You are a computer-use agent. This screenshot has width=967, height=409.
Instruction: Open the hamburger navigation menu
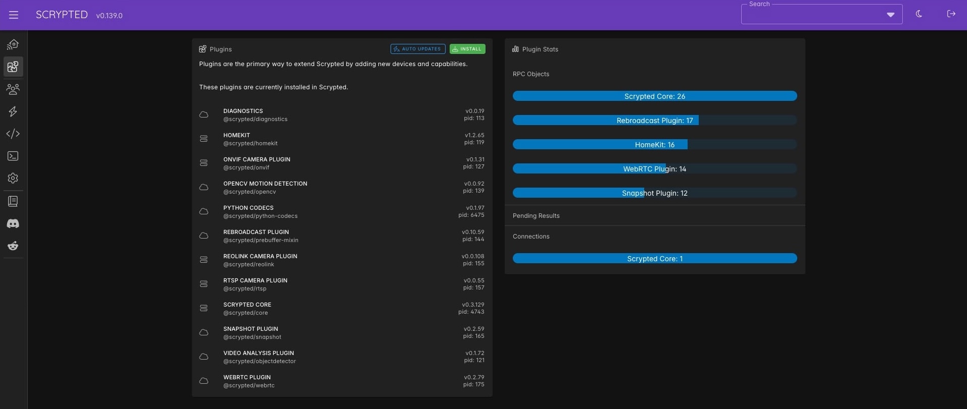(x=14, y=15)
